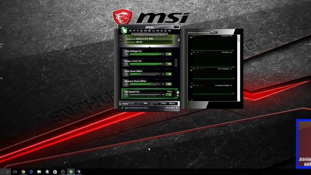311x175 pixels.
Task: Click the Core Voltage value box
Action: (169, 54)
